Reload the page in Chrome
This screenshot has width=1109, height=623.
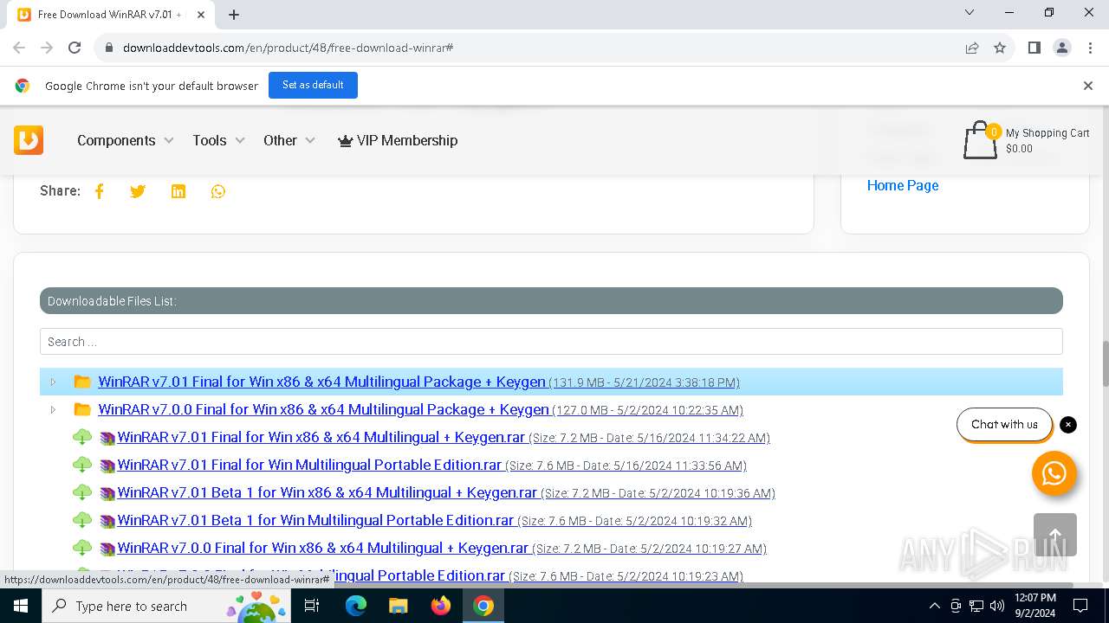pos(75,48)
